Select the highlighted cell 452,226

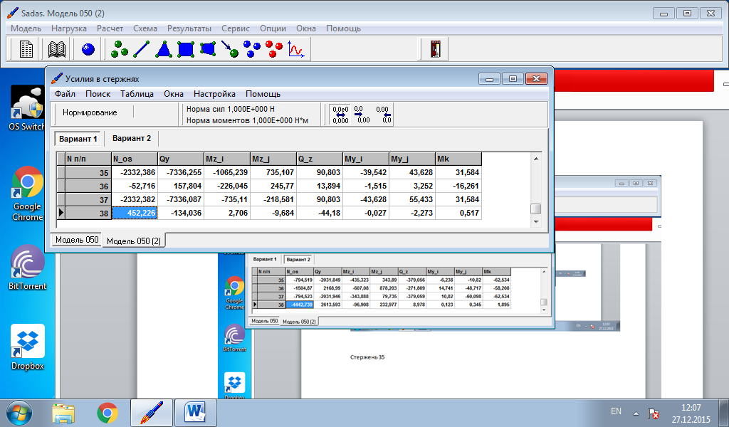(135, 213)
